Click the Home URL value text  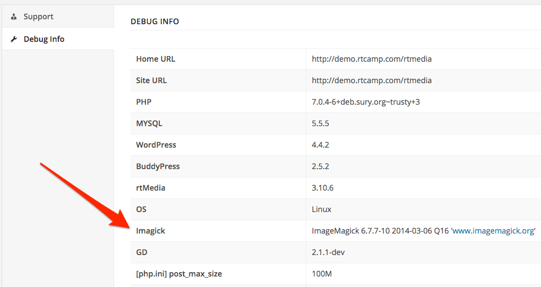tap(371, 59)
